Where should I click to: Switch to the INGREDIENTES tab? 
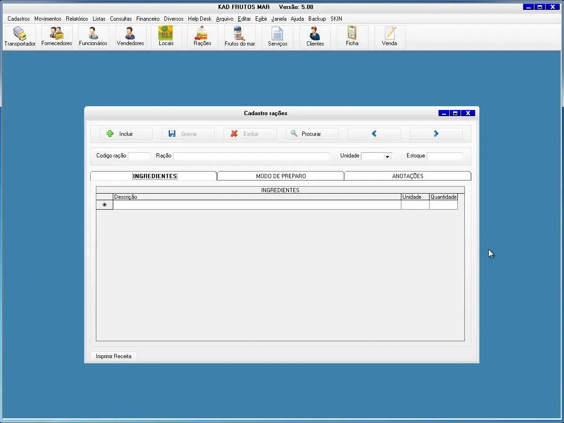click(154, 176)
